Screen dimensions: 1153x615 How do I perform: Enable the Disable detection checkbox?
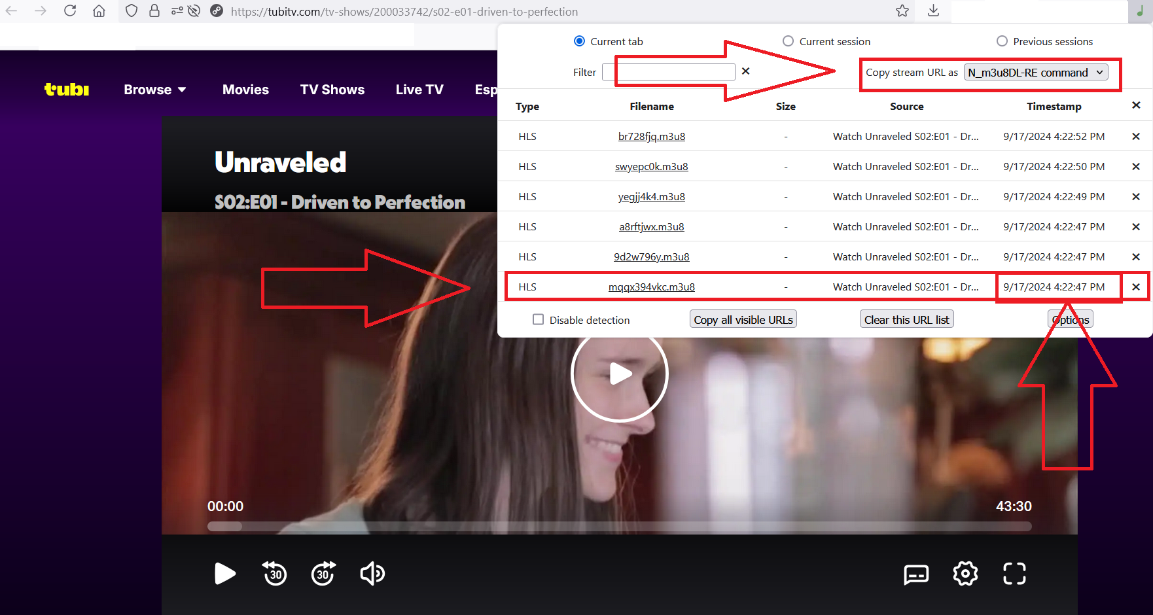pyautogui.click(x=538, y=319)
